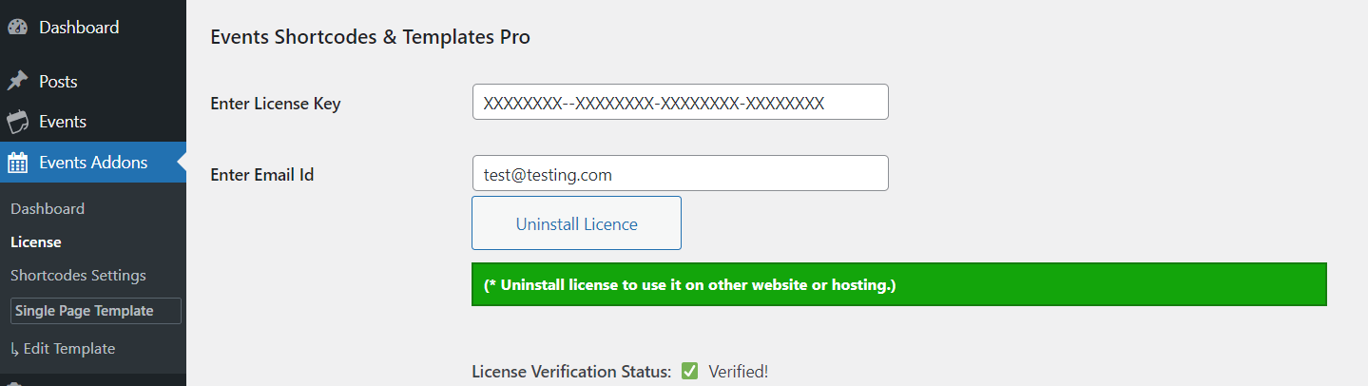Screen dimensions: 1368x386
Task: Open Shortcodes Settings page
Action: 78,275
